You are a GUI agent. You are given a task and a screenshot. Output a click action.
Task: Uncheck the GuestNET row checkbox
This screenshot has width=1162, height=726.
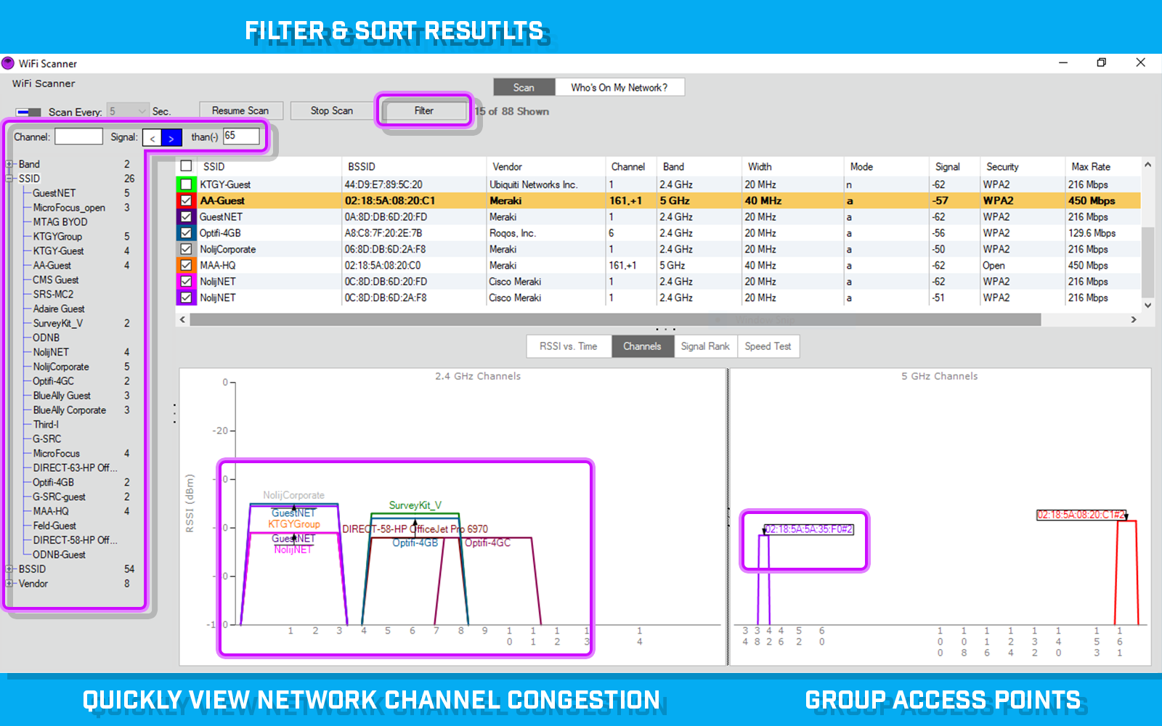(186, 216)
